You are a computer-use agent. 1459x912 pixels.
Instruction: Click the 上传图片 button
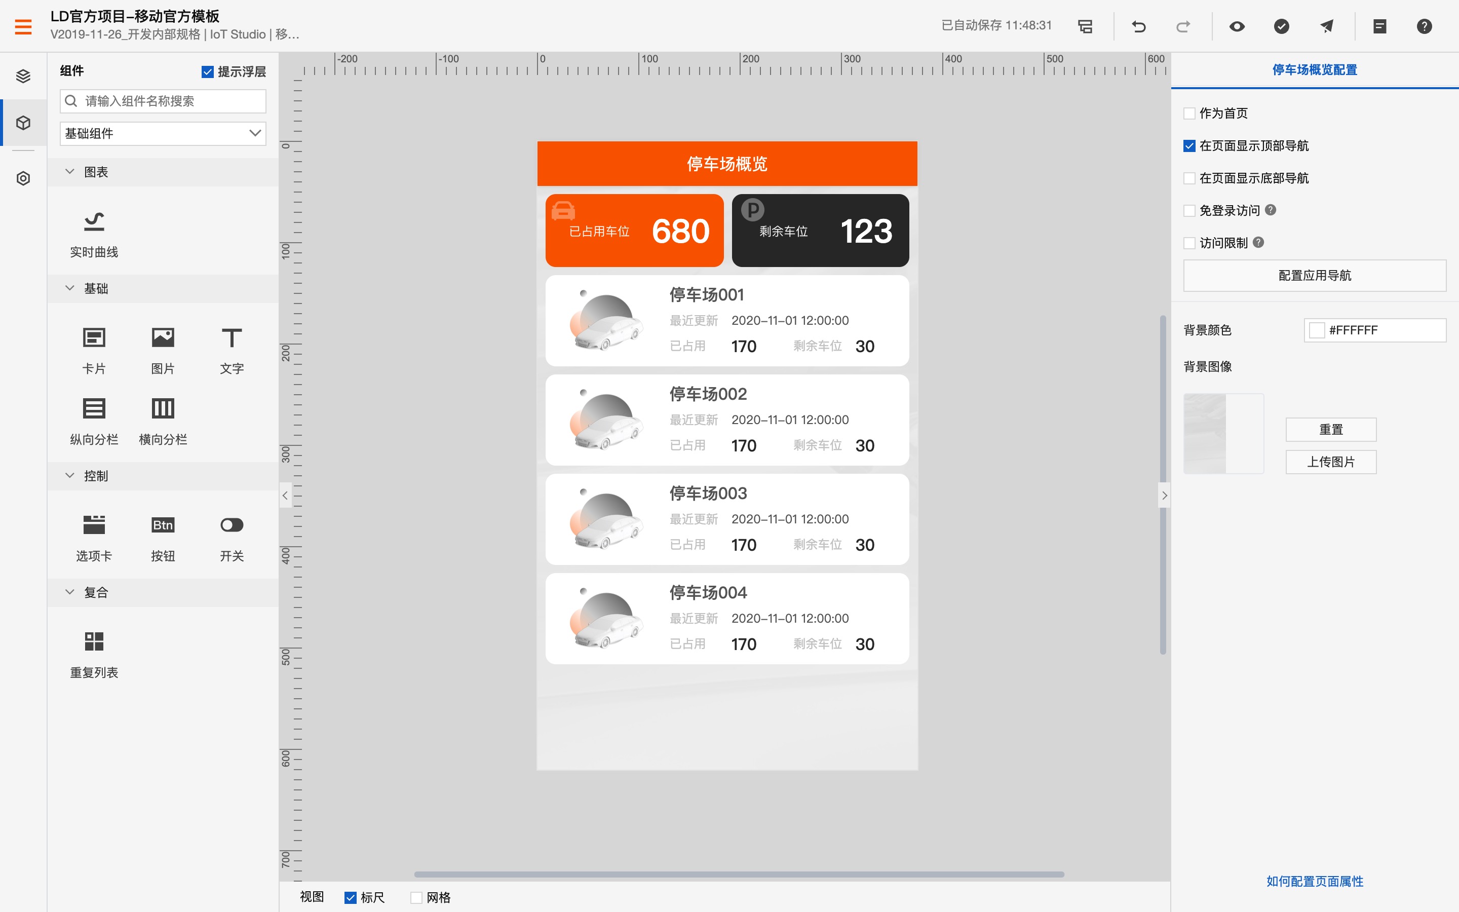[x=1331, y=462]
